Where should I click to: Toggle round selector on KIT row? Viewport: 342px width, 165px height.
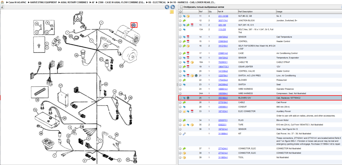pos(180,134)
